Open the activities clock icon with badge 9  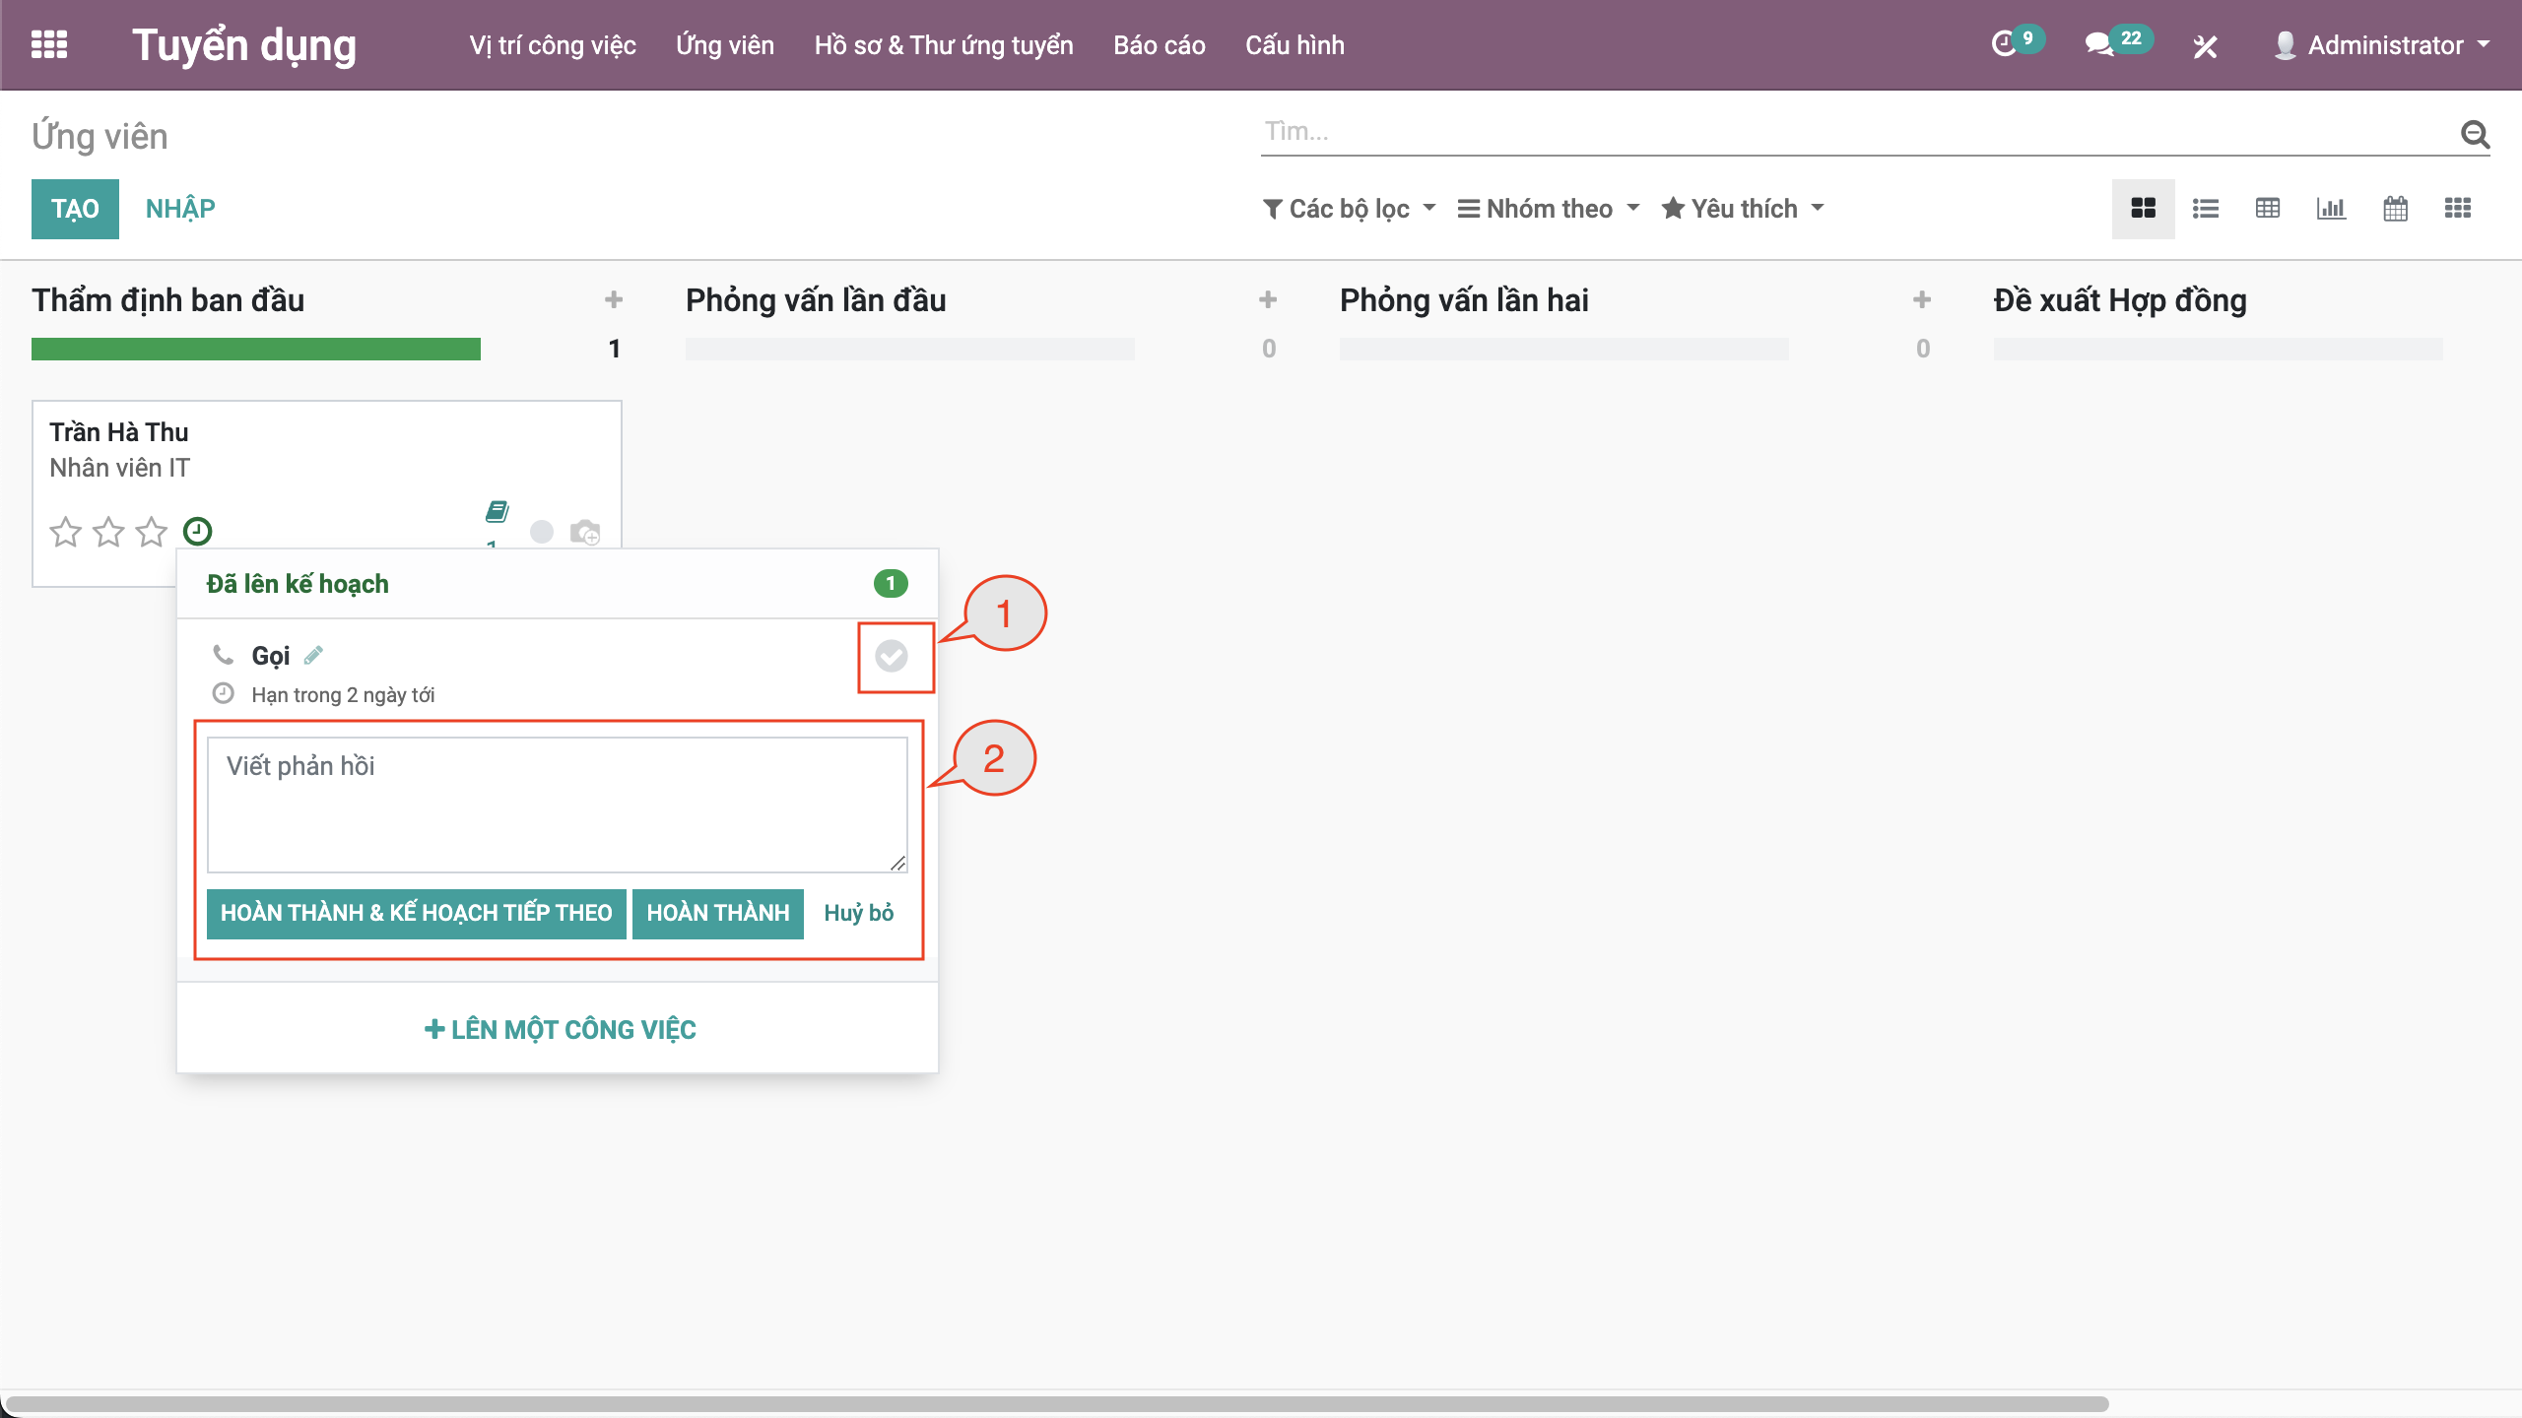2004,44
